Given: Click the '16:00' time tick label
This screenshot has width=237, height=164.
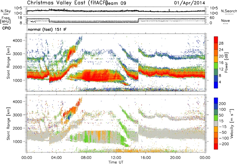Looking at the screenshot, I should (x=145, y=158).
